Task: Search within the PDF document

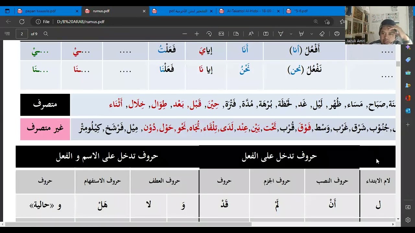Action: click(x=46, y=34)
